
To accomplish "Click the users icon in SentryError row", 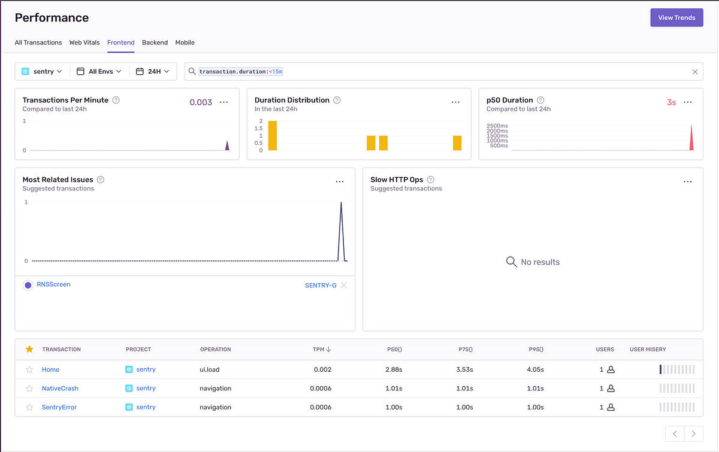I will [611, 407].
